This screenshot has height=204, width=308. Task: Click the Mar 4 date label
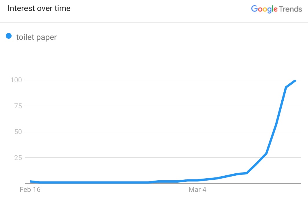point(197,190)
